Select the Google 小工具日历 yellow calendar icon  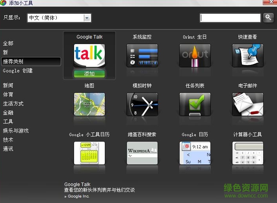point(89,153)
